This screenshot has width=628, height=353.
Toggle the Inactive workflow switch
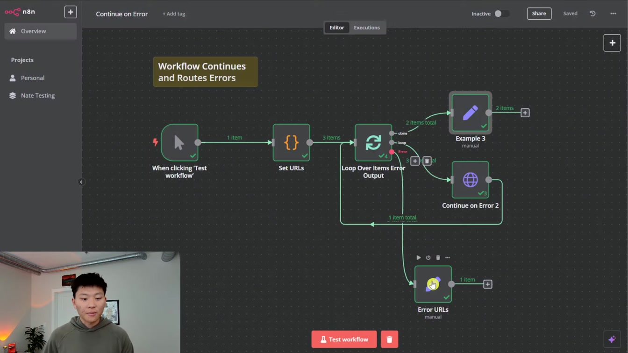[502, 14]
